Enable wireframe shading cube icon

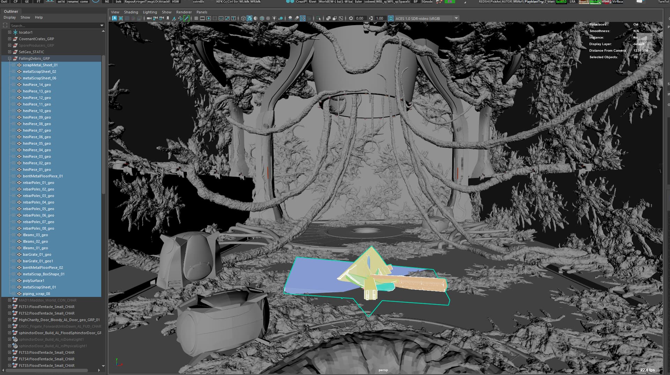(243, 18)
